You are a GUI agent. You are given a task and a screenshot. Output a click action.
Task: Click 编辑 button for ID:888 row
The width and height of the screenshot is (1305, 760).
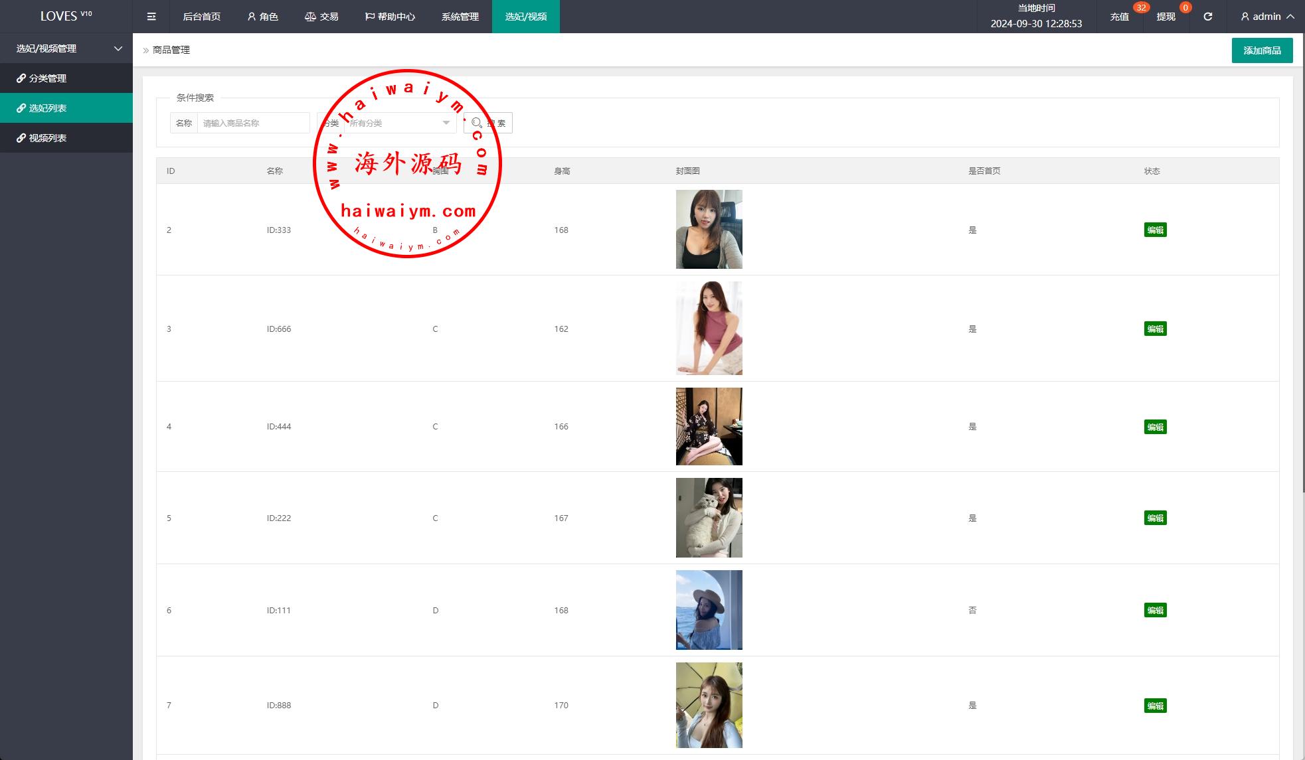point(1155,706)
